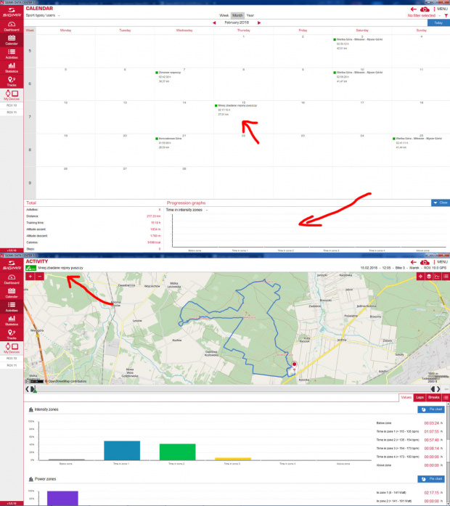Open the 'Mniej zdeptane rejony puszczy' calendar entry

pos(237,105)
